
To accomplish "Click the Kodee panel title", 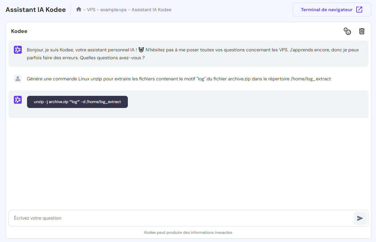I will point(19,31).
